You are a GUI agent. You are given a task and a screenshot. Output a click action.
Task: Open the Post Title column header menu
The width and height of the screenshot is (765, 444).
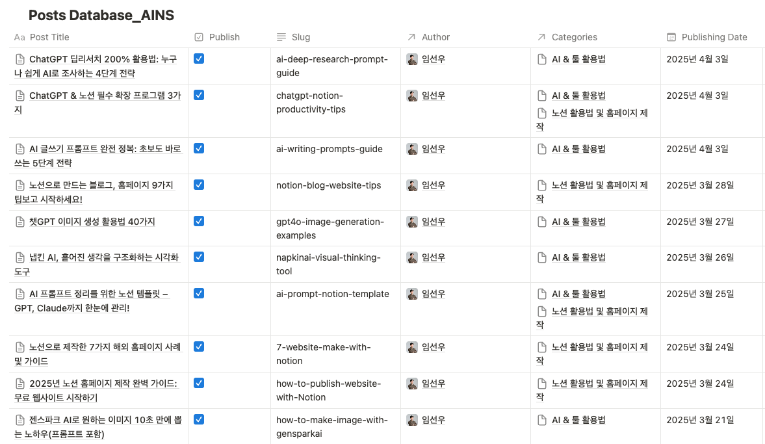[x=49, y=37]
